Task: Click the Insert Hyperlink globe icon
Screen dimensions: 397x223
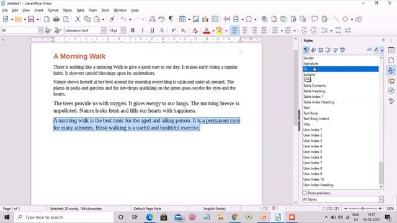Action: point(264,19)
